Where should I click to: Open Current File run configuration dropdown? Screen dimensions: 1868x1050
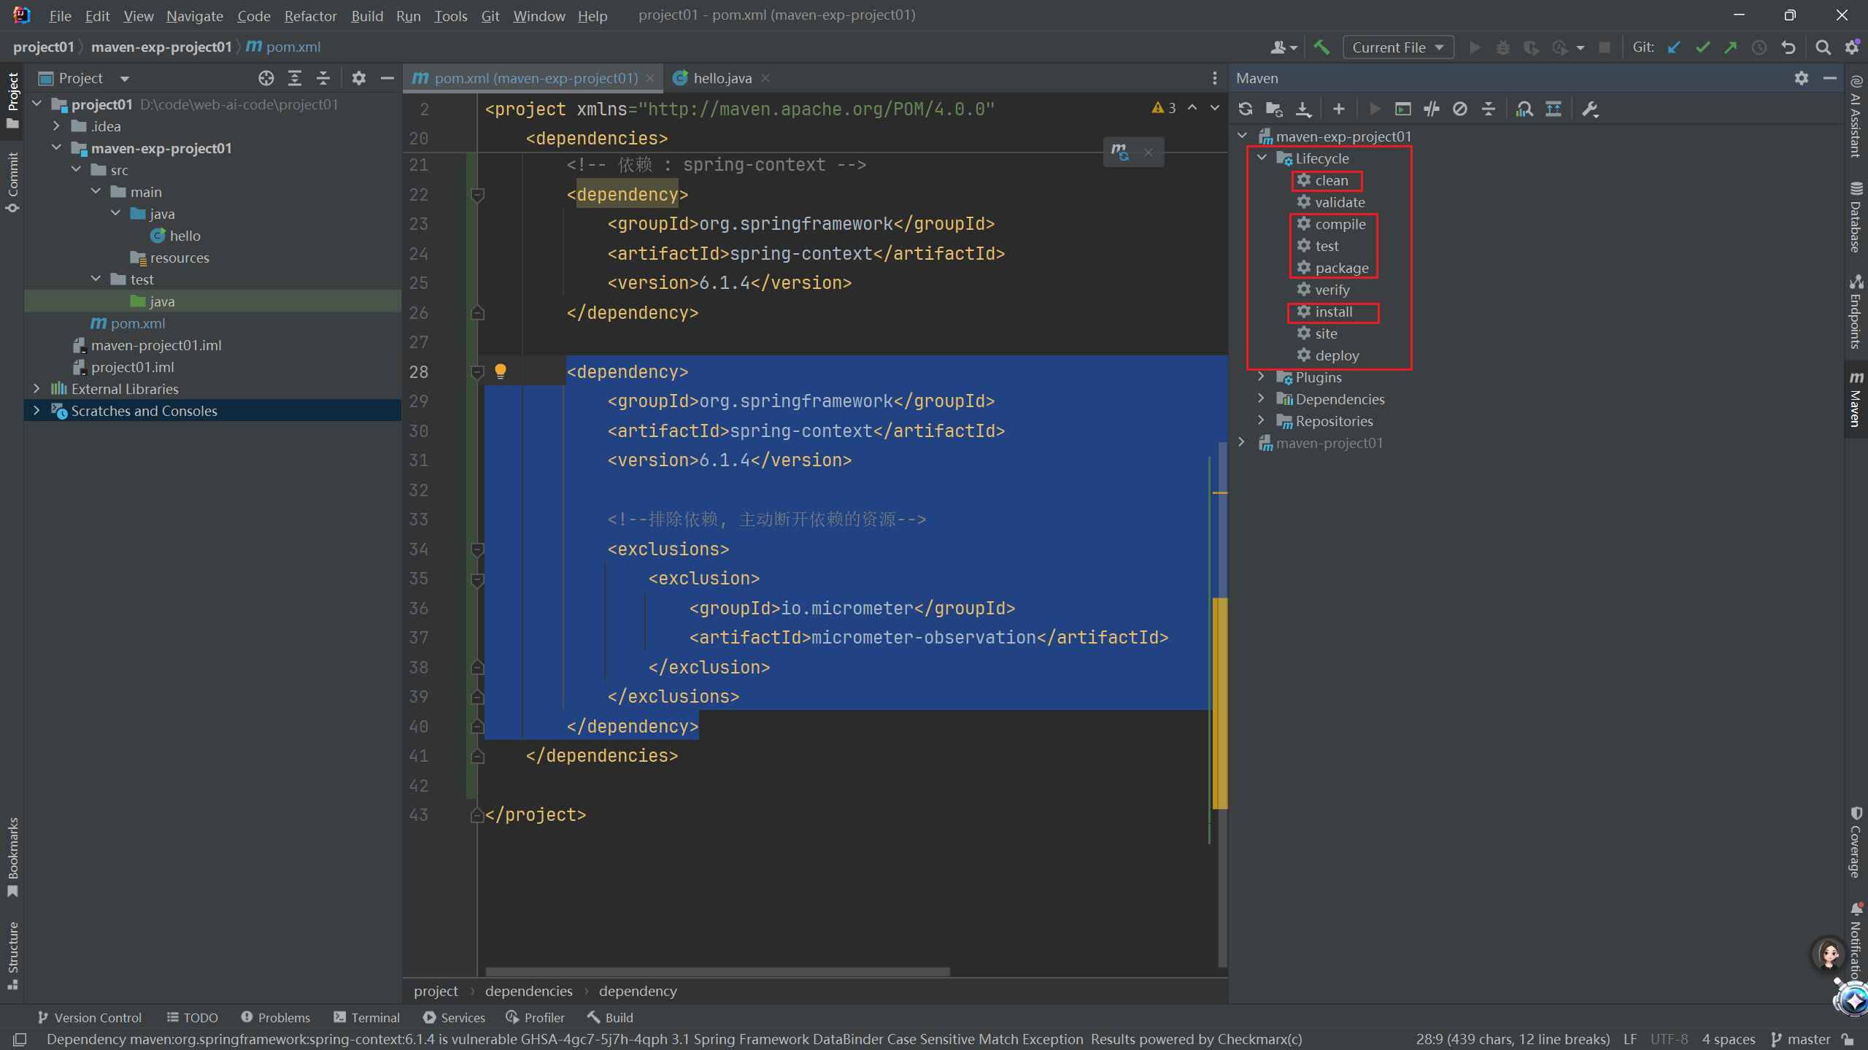(1397, 47)
